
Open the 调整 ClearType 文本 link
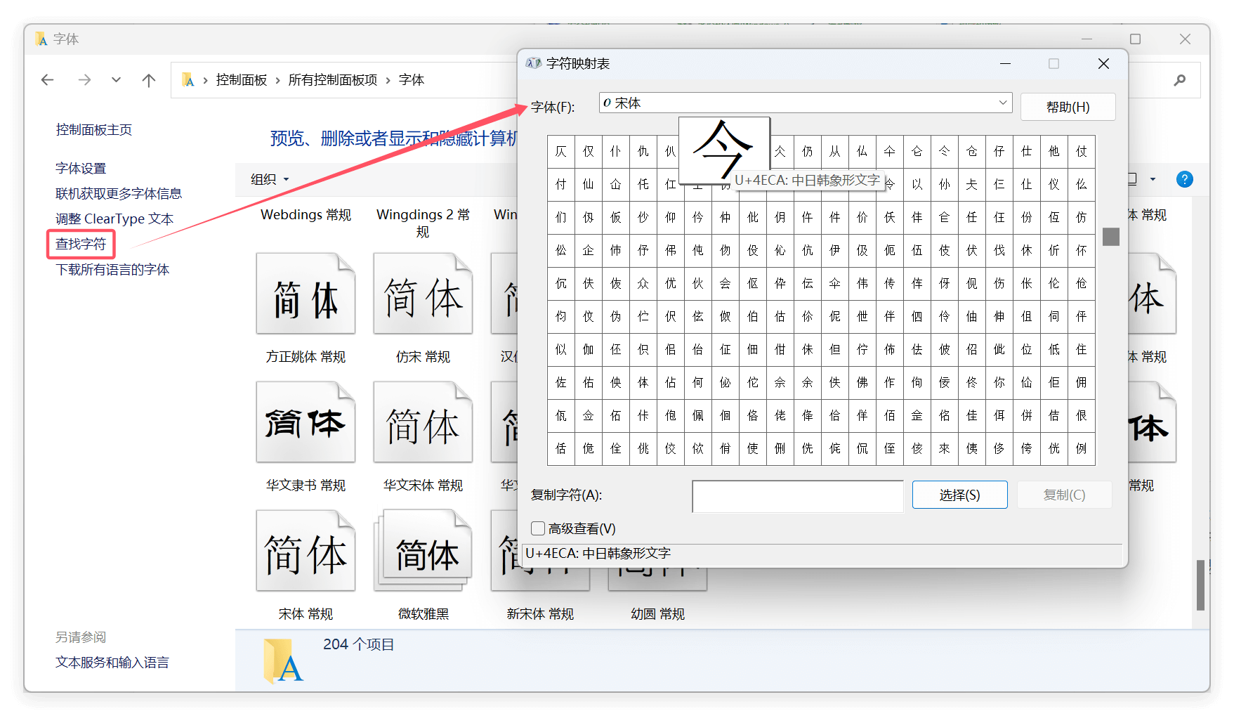tap(114, 219)
